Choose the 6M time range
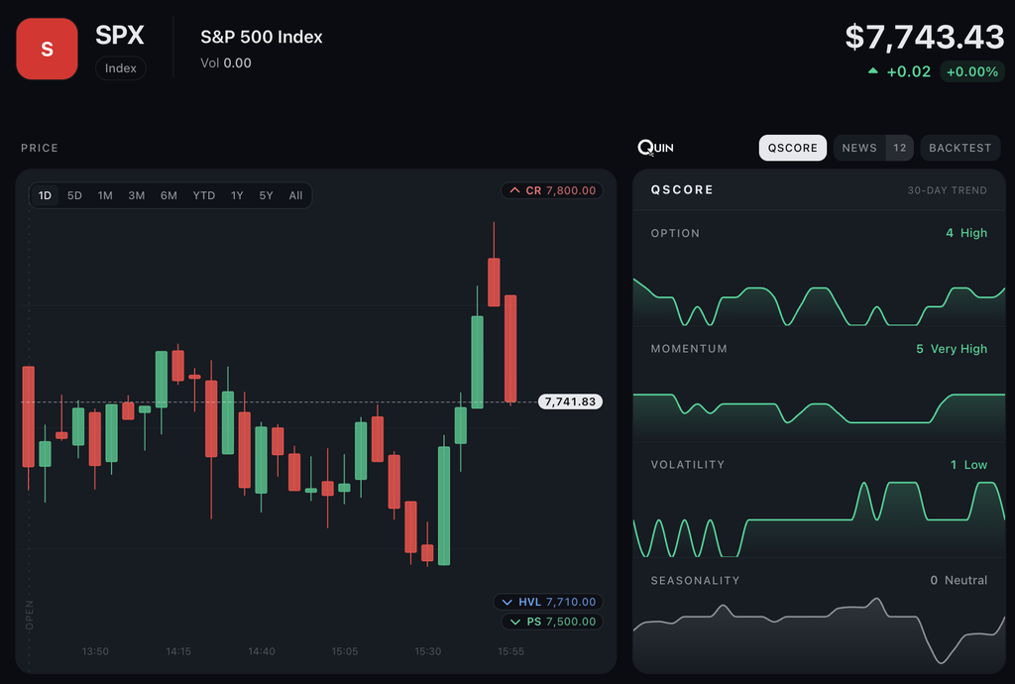The height and width of the screenshot is (684, 1015). [169, 195]
